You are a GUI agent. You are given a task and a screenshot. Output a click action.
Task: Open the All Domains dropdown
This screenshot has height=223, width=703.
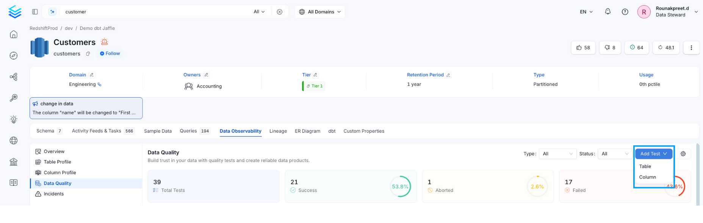pyautogui.click(x=320, y=12)
